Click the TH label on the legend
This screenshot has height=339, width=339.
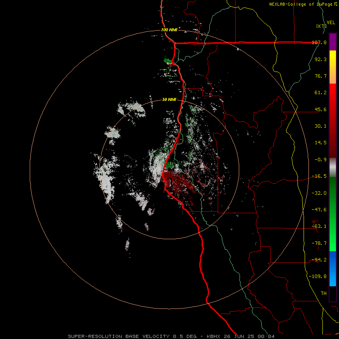point(324,293)
